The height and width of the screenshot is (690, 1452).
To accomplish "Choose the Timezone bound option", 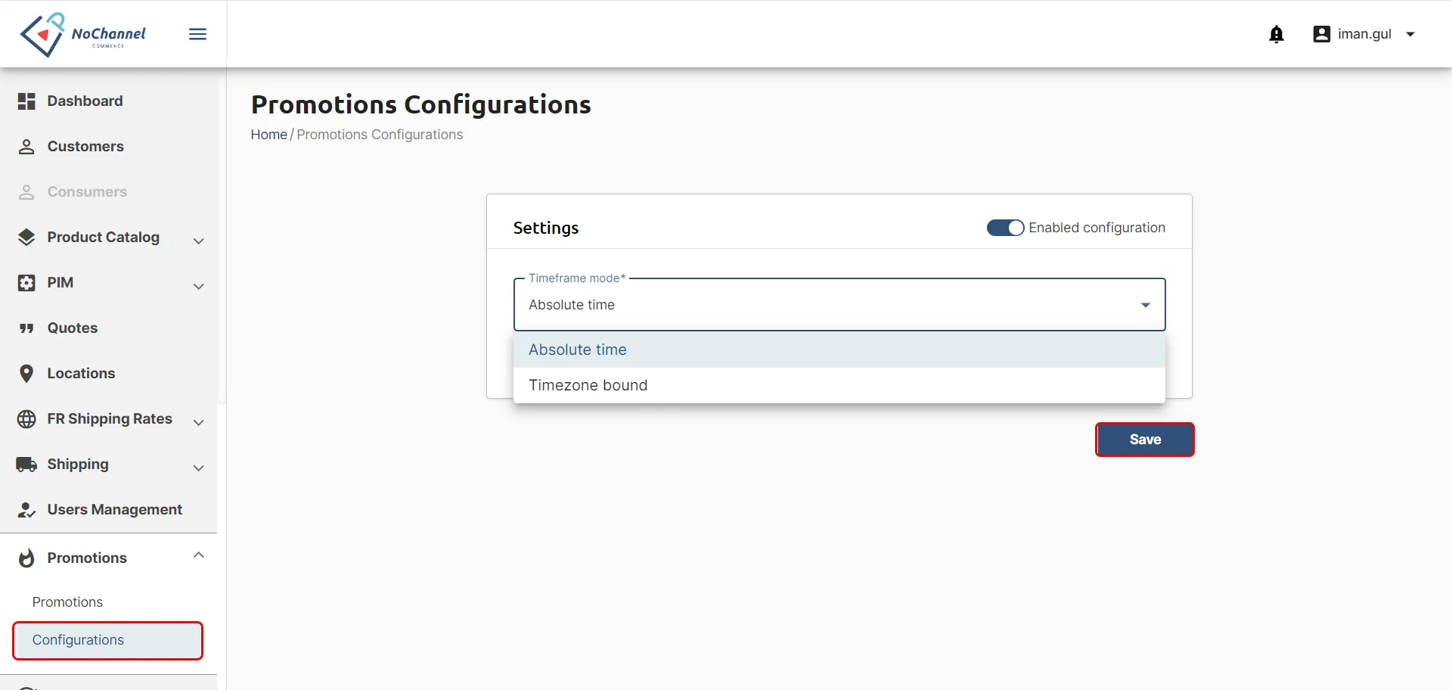I will (x=839, y=385).
